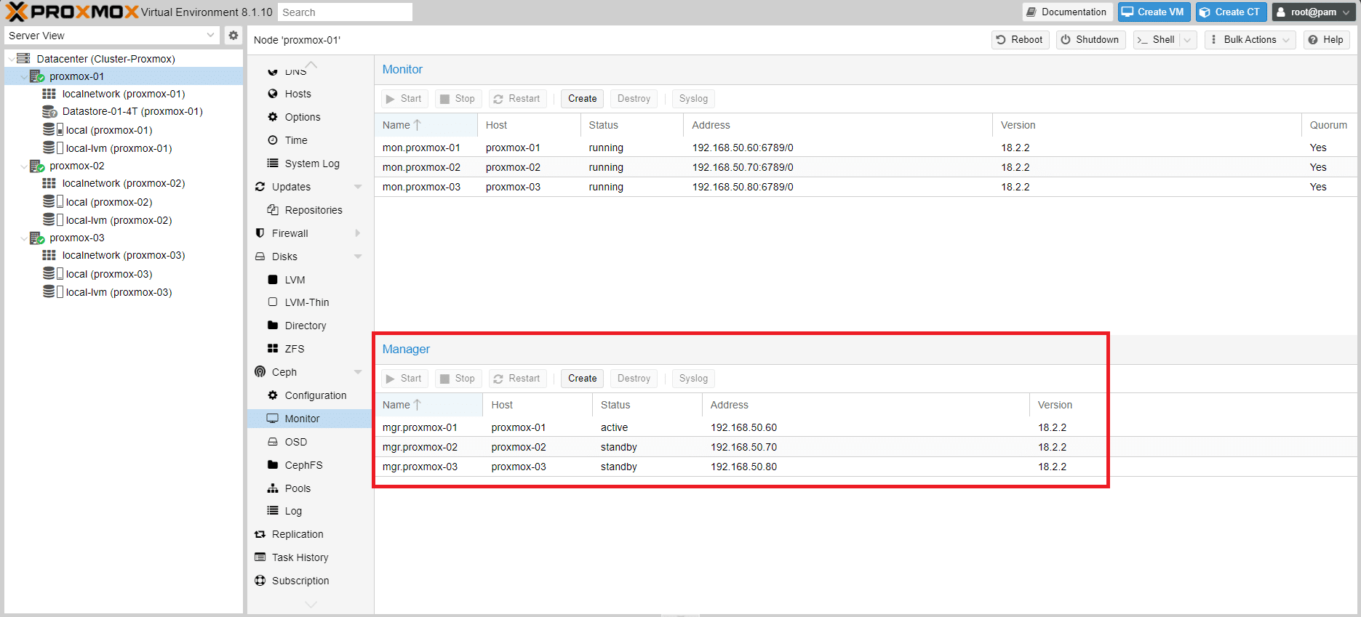Click the 192.168.50.80:6789/0 address cell

[743, 187]
